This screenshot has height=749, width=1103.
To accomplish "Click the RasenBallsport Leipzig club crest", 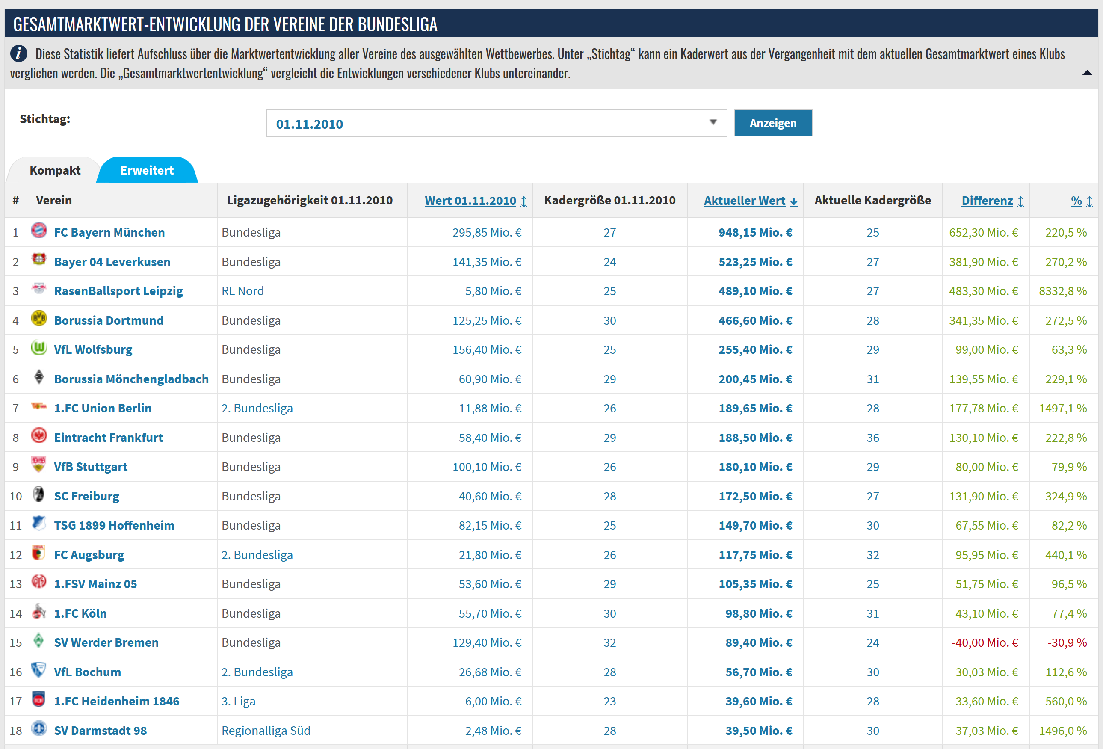I will (39, 289).
